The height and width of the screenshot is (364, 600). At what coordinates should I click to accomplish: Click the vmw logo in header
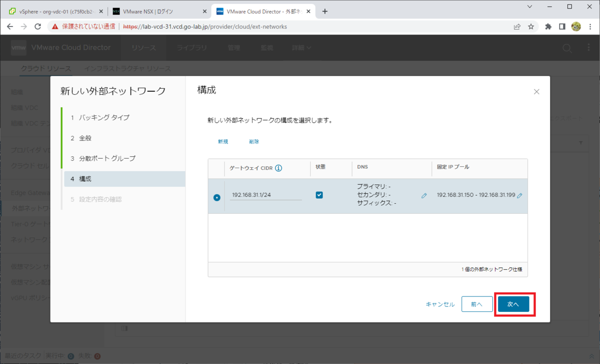pos(18,48)
